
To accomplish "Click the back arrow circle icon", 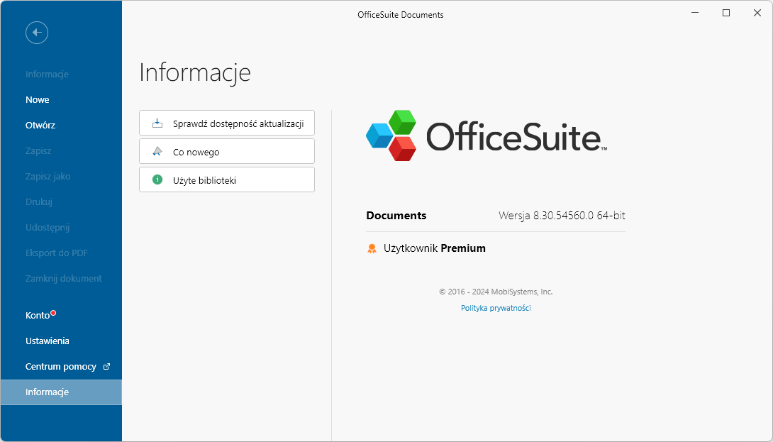I will point(37,33).
